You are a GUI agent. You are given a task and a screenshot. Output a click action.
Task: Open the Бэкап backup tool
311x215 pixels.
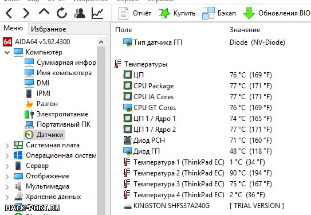(x=219, y=13)
